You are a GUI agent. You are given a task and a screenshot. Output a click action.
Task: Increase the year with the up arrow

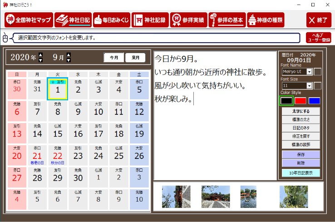click(40, 55)
